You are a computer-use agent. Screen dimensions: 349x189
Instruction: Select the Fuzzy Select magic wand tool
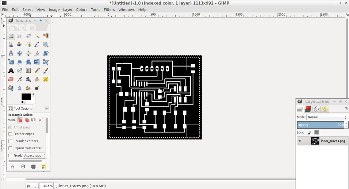[37, 36]
